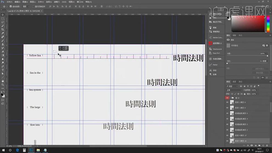Toggle the layer filter on/off switch
The width and height of the screenshot is (272, 153).
pyautogui.click(x=259, y=86)
